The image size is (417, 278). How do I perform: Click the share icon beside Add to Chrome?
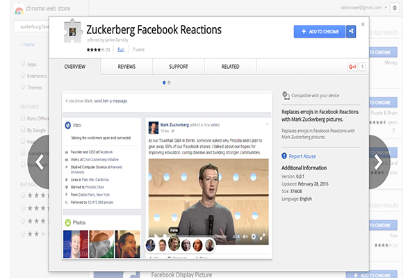tap(351, 31)
